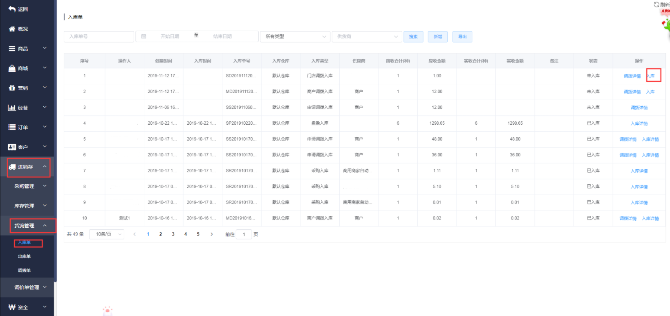This screenshot has height=316, width=670.
Task: Open 入库详情 for row 10
Action: tap(650, 219)
